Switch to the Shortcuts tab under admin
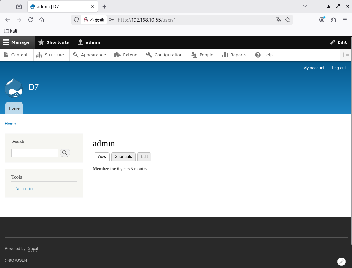 [123, 157]
